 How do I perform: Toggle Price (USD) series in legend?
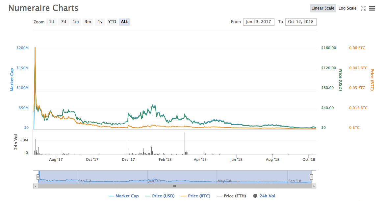160,196
